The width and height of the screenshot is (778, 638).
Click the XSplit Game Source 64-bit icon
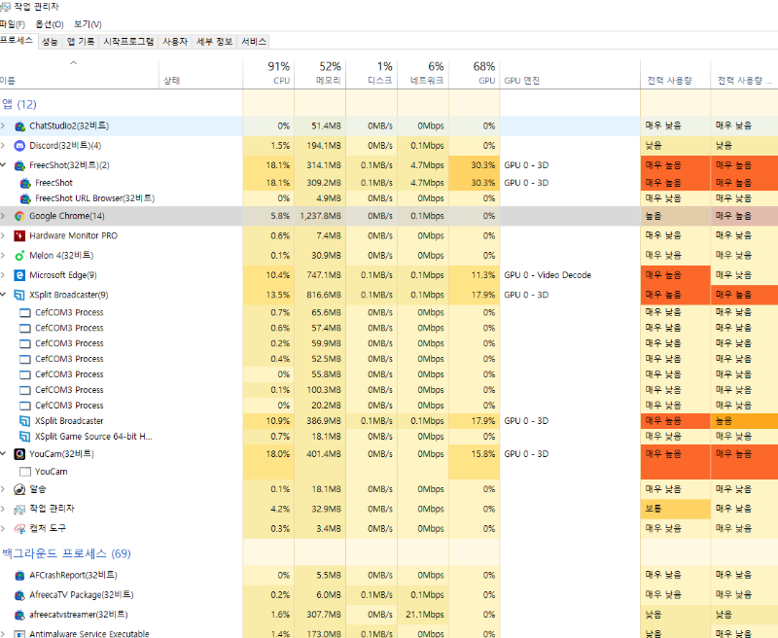click(x=25, y=437)
